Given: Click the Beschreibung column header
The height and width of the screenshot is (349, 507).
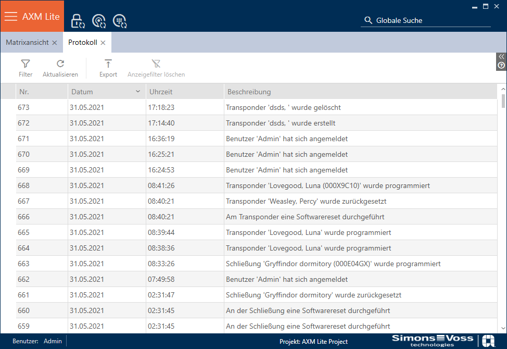Looking at the screenshot, I should click(359, 92).
